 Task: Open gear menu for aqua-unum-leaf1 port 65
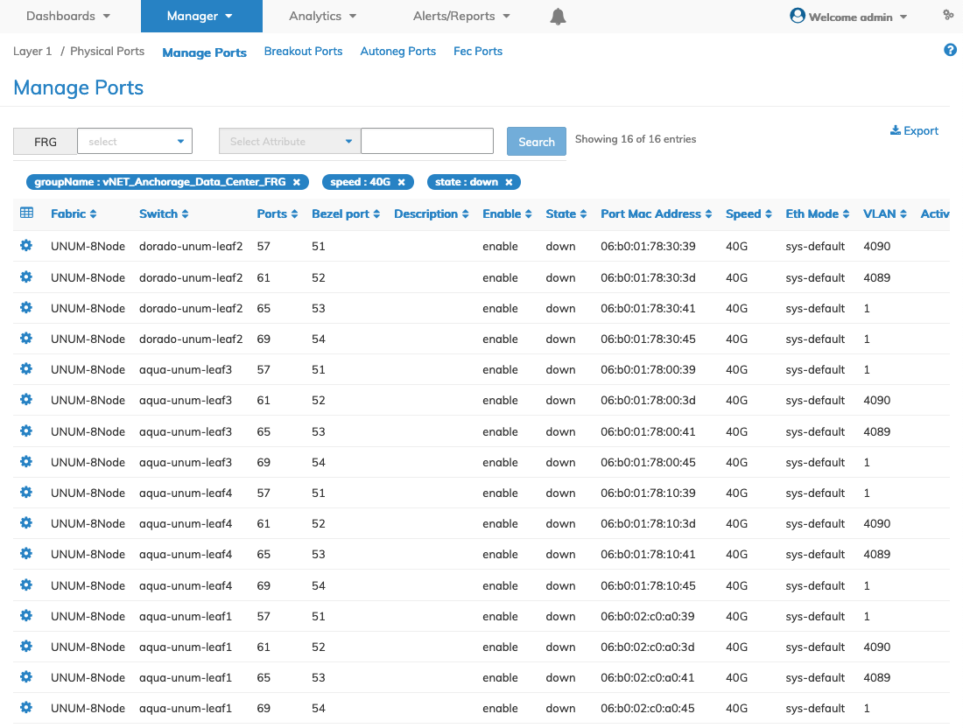[25, 677]
